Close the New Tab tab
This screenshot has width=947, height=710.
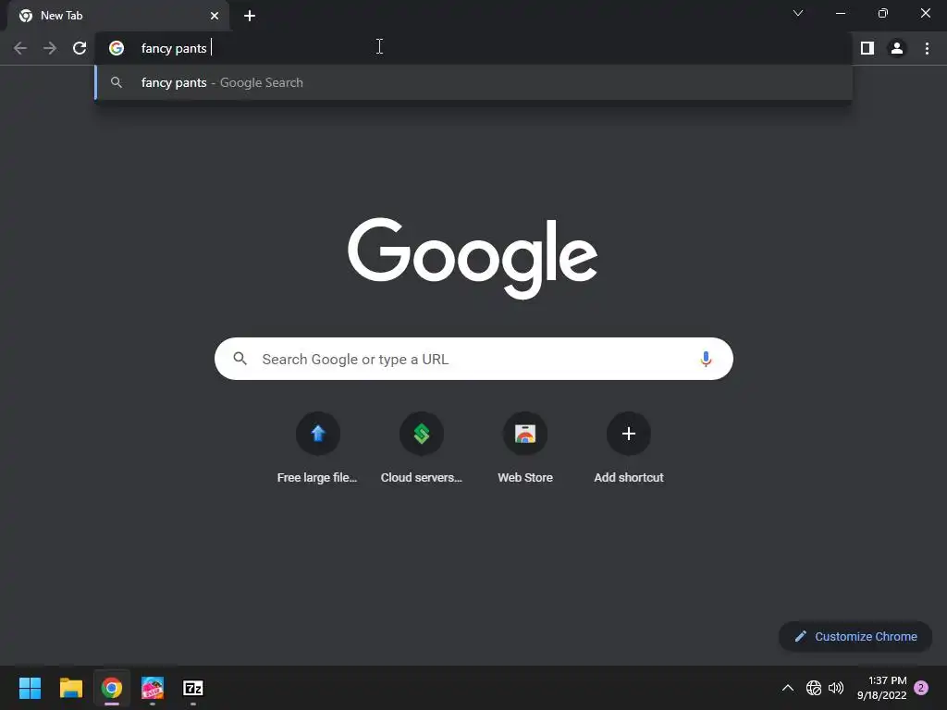215,16
